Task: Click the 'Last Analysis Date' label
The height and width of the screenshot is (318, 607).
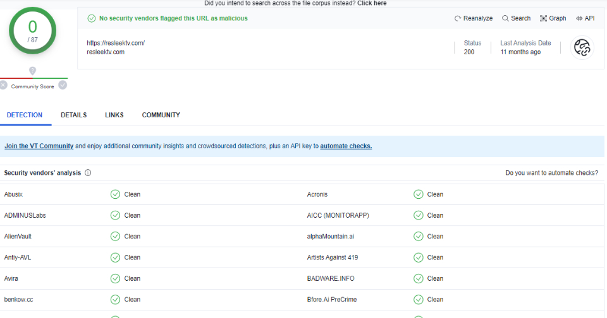Action: tap(525, 43)
